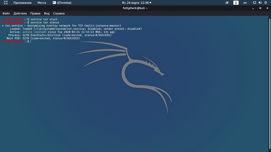
Task: Open the volume speaker icon
Action: tap(260, 3)
